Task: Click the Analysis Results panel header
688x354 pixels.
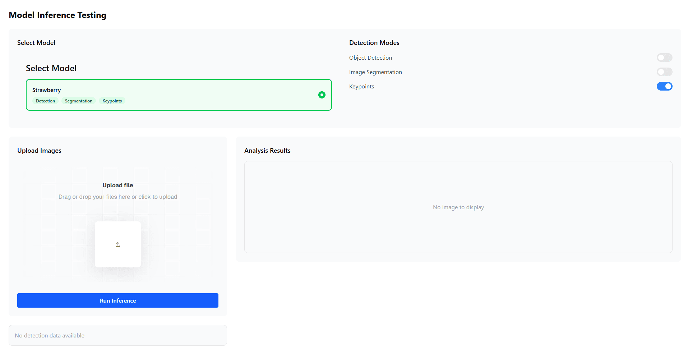Action: pyautogui.click(x=267, y=150)
